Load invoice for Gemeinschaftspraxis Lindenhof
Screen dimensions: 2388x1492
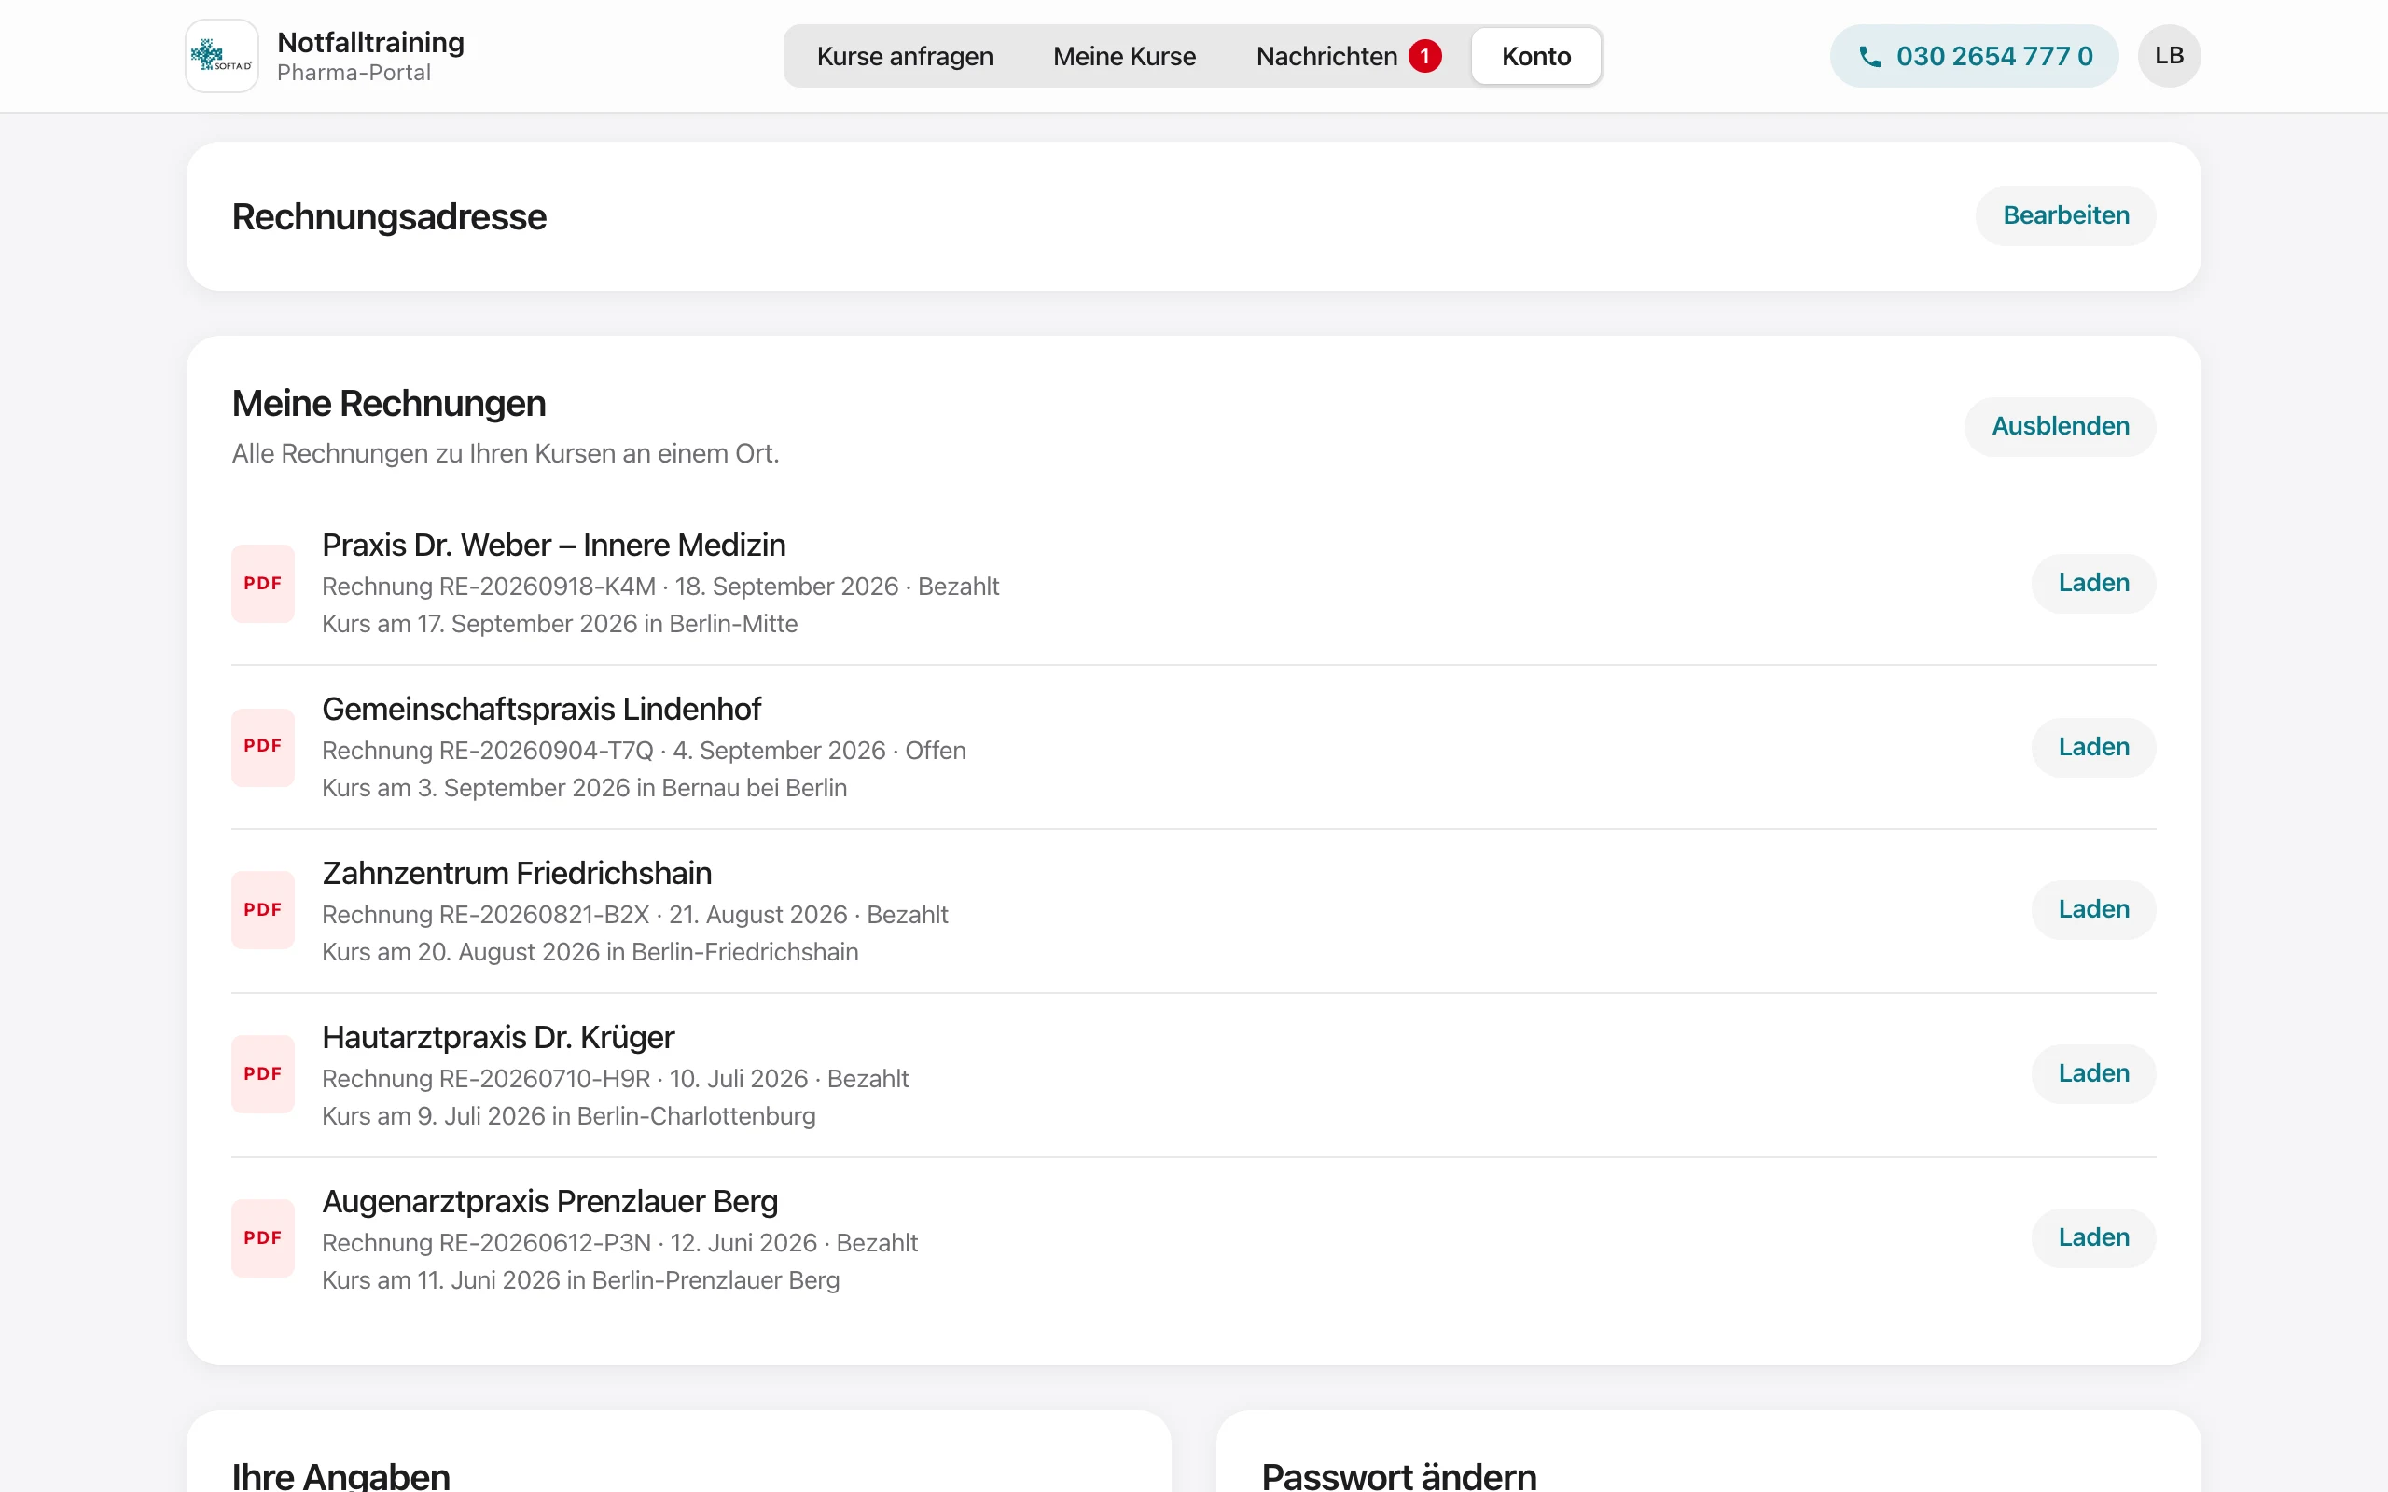pos(2093,747)
